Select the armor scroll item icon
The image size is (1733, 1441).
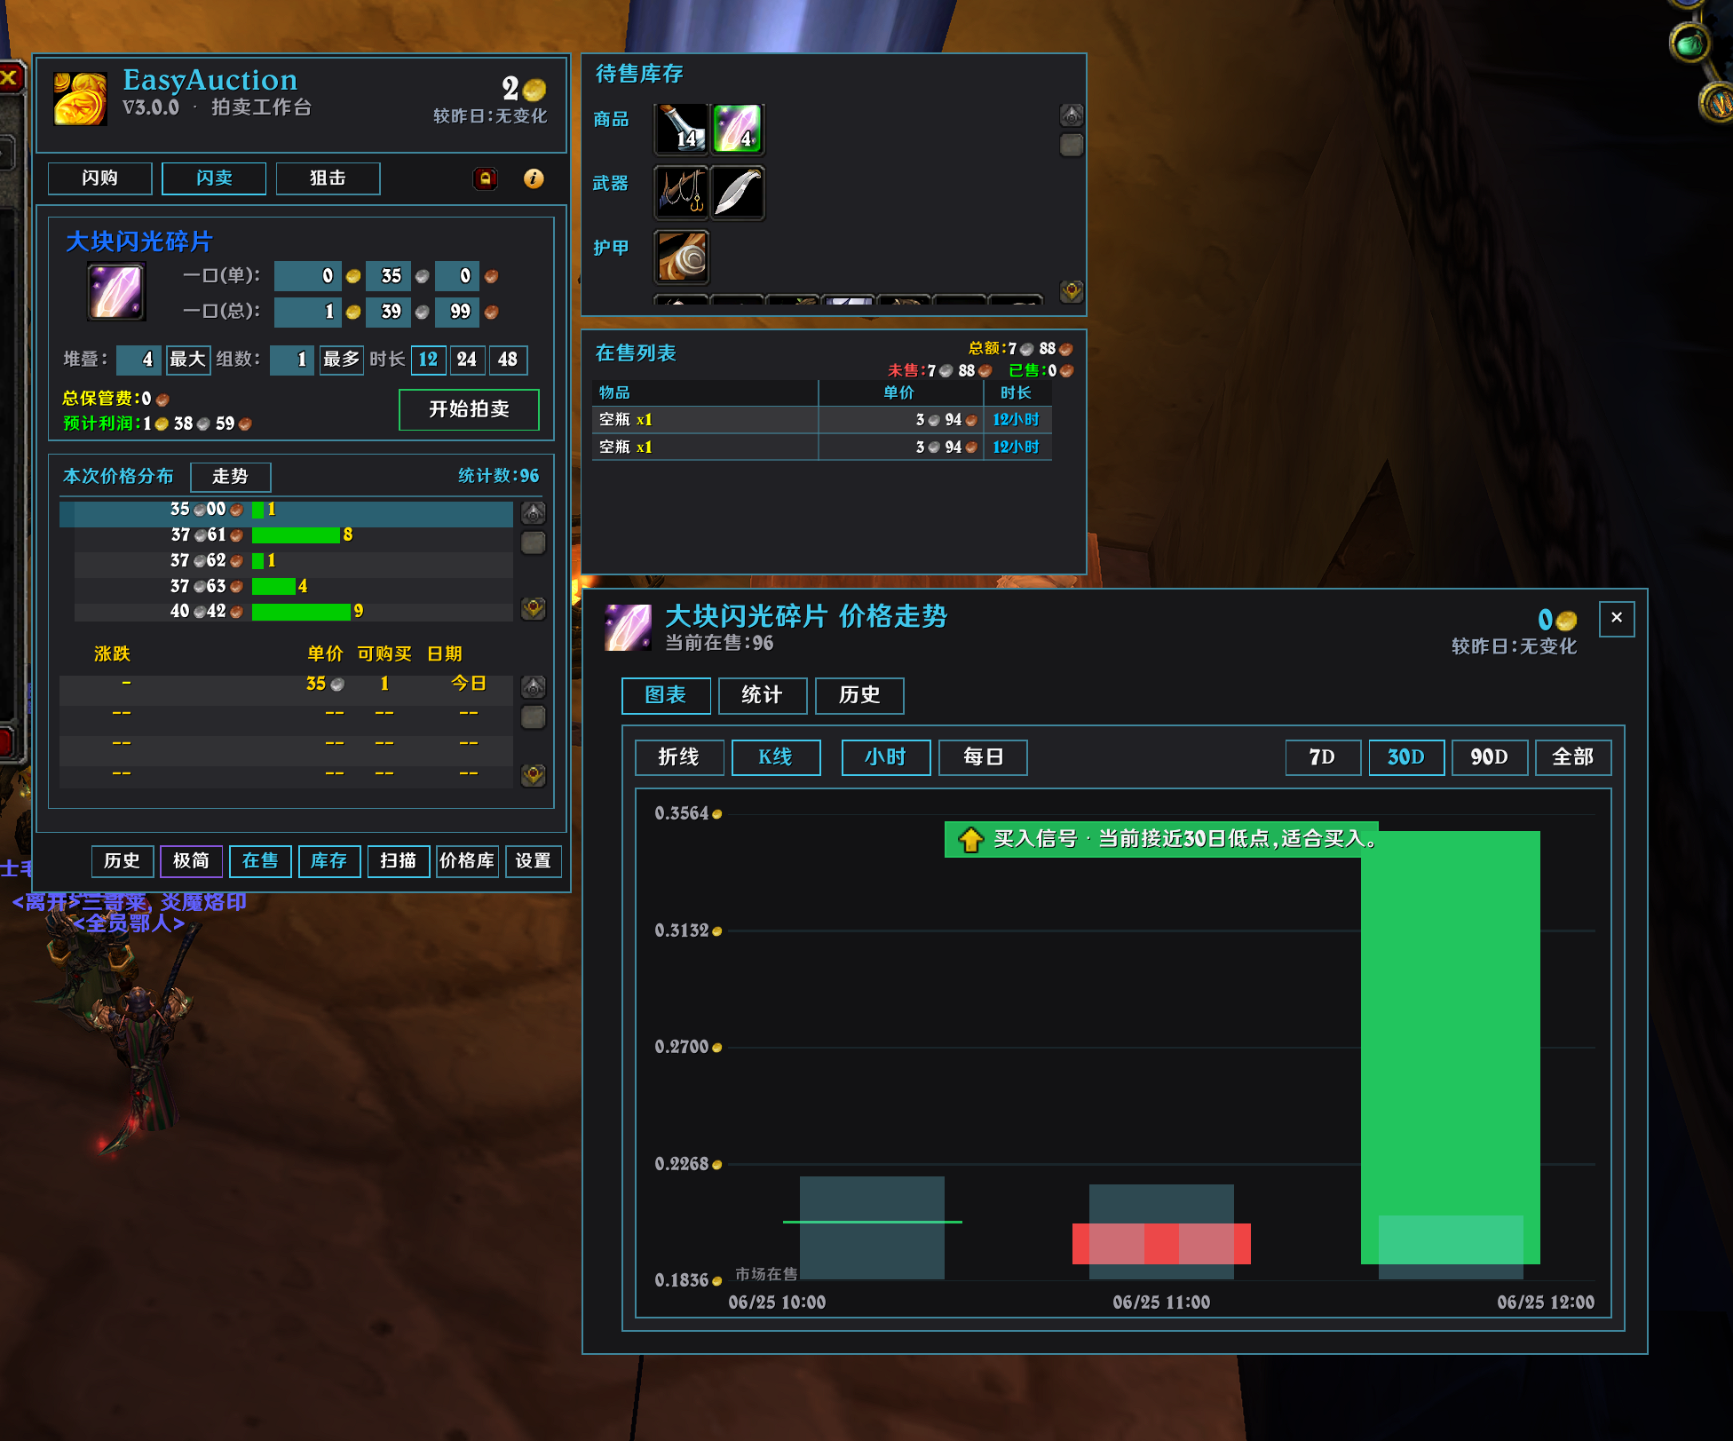(x=681, y=256)
